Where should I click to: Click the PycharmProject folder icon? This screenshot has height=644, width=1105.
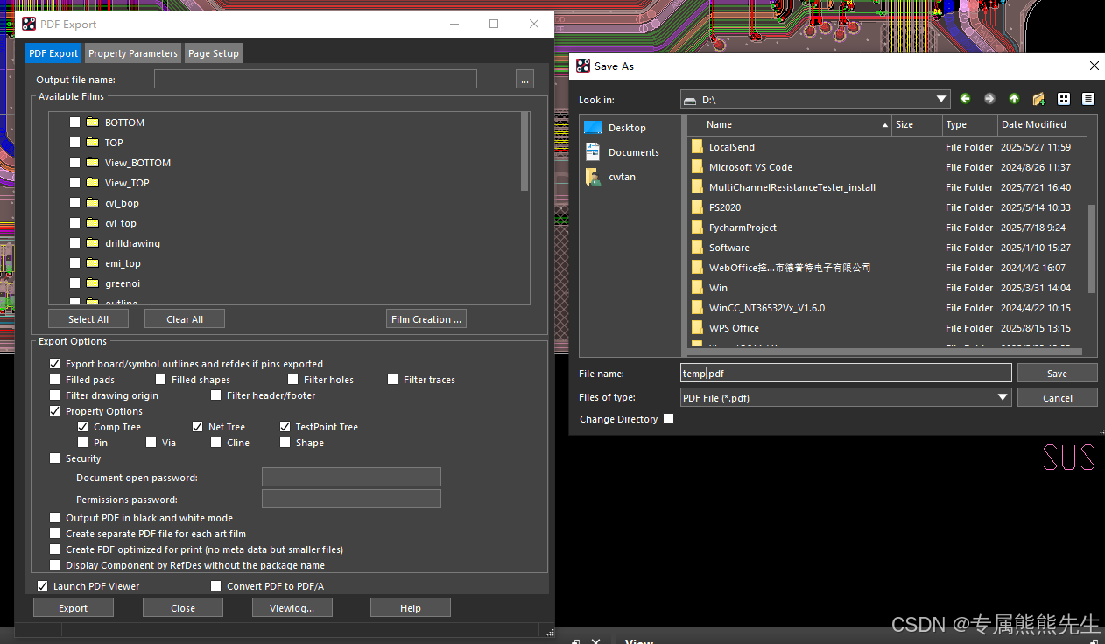[697, 227]
